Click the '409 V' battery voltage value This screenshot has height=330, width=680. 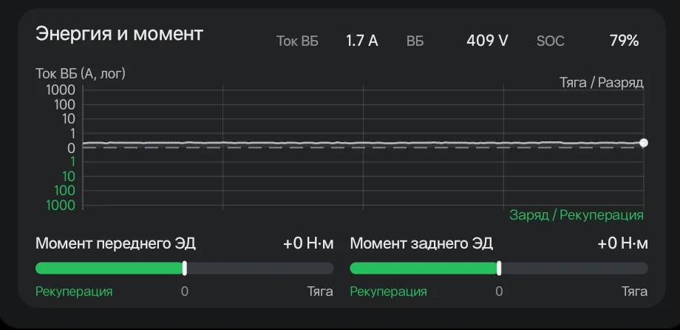tap(487, 41)
